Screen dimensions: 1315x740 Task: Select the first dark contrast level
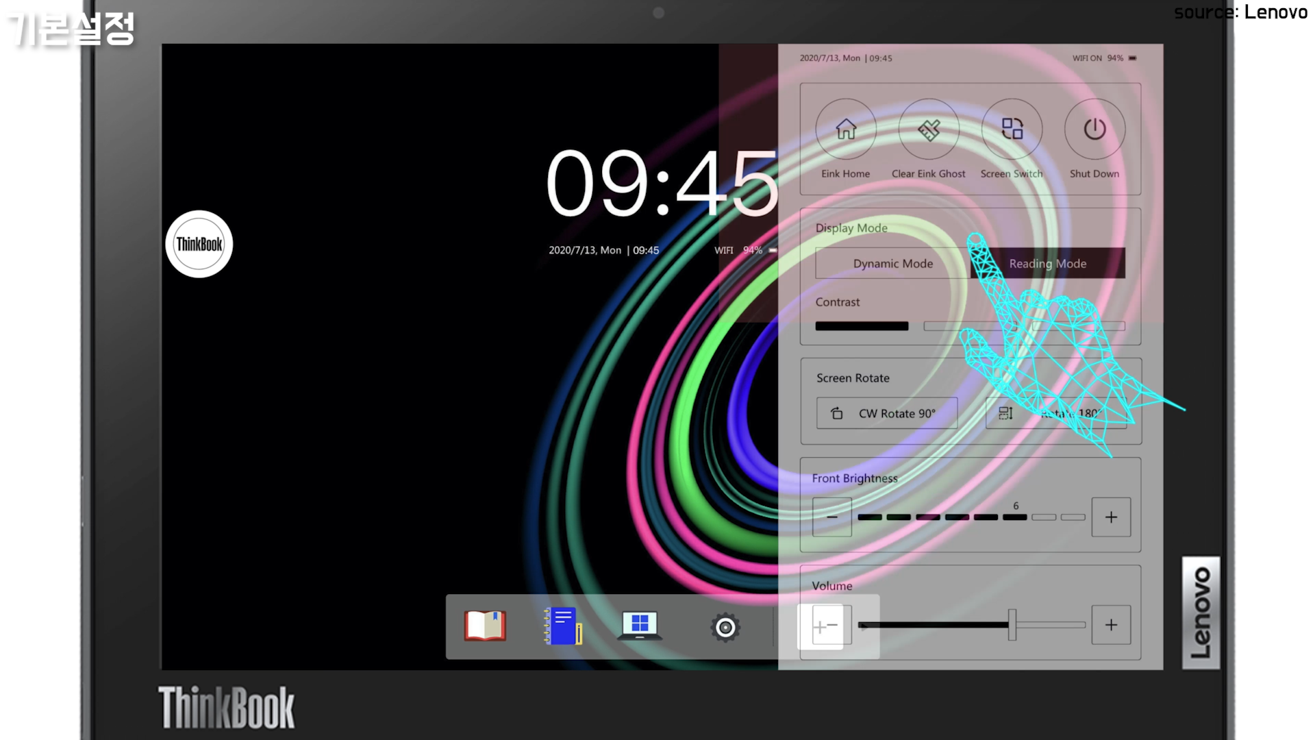(x=862, y=326)
